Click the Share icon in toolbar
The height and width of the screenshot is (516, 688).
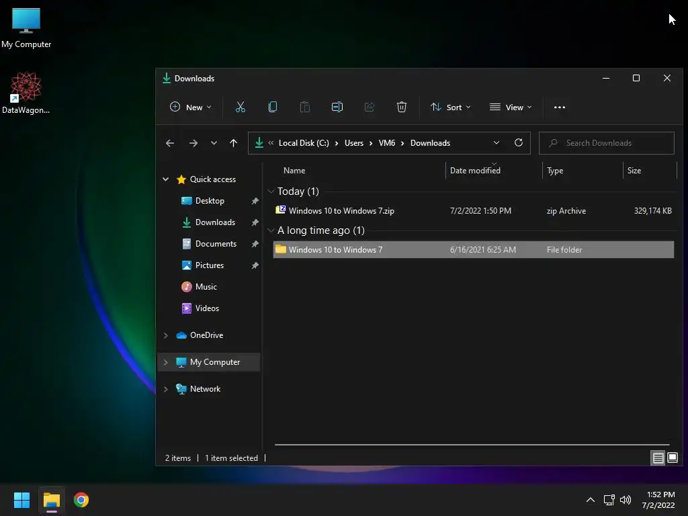pos(370,107)
